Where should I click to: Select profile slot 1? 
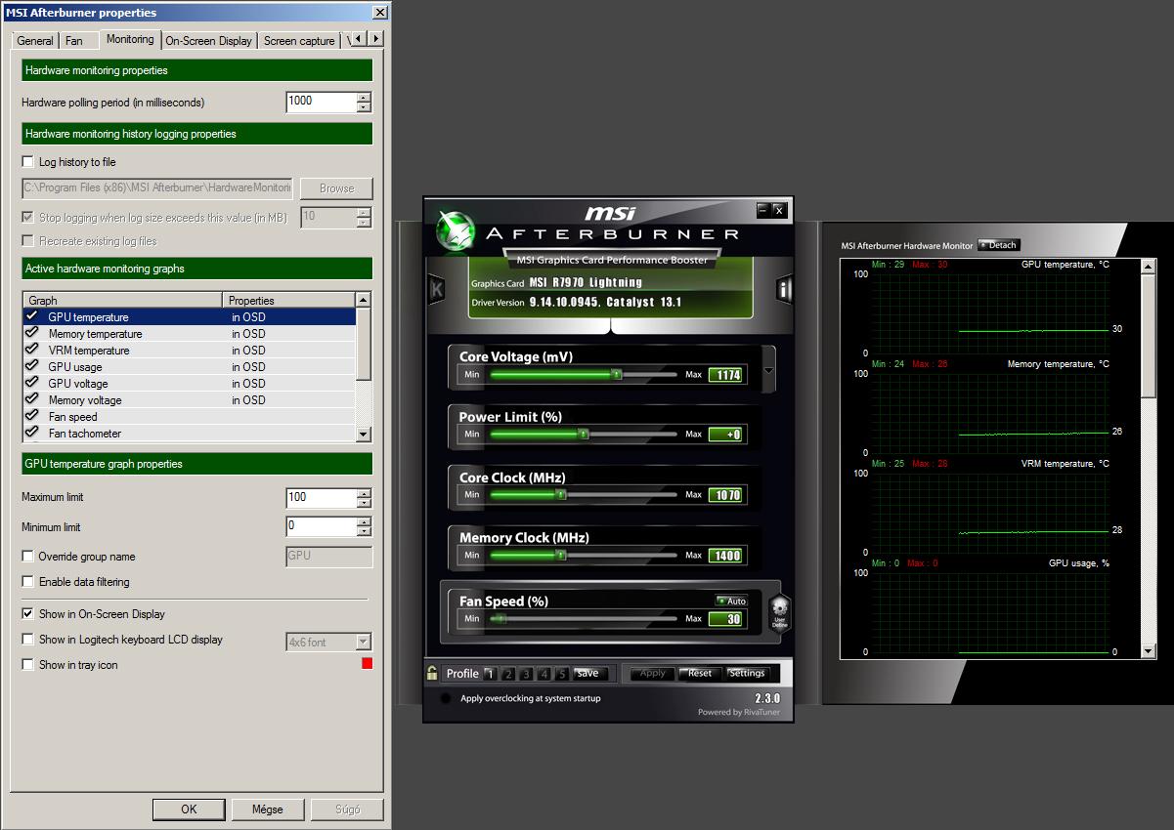491,674
